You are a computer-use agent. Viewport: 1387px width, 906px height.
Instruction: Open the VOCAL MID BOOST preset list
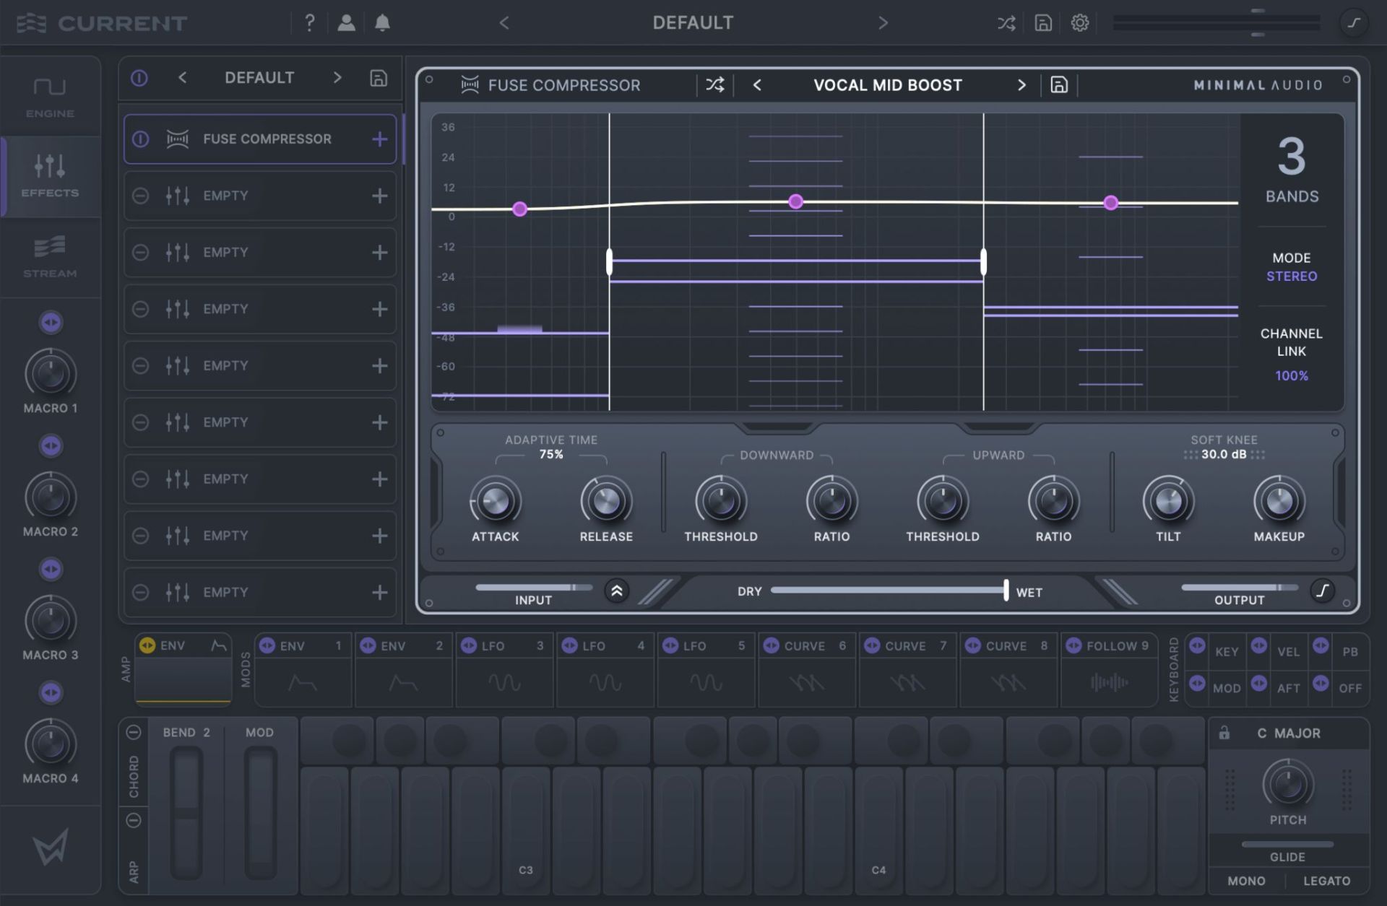click(888, 85)
